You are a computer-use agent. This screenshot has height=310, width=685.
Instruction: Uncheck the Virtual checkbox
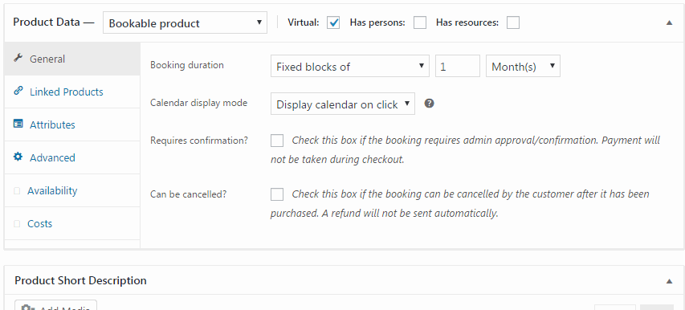333,22
